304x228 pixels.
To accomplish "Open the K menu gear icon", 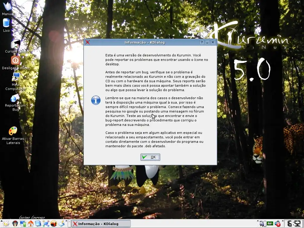I will coord(6,224).
